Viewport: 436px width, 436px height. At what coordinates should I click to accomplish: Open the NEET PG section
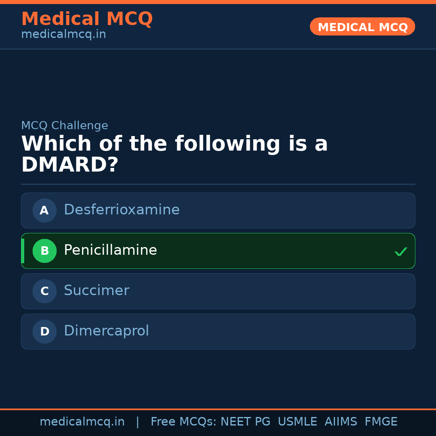pos(245,421)
